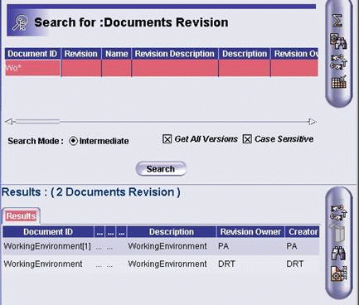This screenshot has height=305, width=359.
Task: Click the keys-with-arrow icon in the results toolbar
Action: click(x=339, y=212)
